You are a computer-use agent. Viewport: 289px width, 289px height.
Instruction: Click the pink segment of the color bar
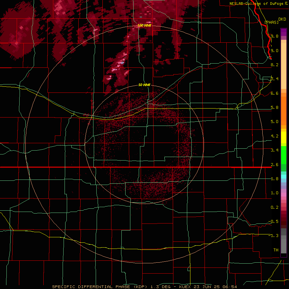pos(284,195)
